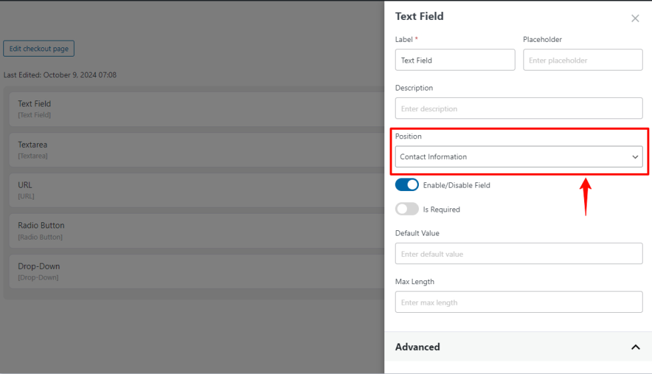Viewport: 652px width, 374px height.
Task: Click the Max Length input
Action: tap(519, 302)
